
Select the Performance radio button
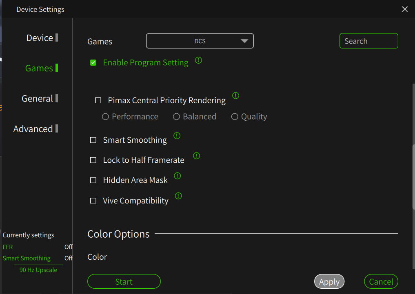[105, 117]
